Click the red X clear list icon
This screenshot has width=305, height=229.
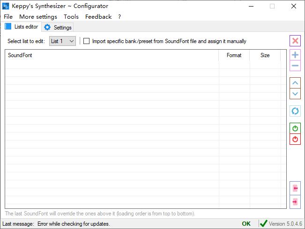[x=295, y=41]
